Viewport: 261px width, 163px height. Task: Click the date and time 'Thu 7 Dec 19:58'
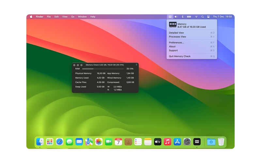click(x=222, y=17)
